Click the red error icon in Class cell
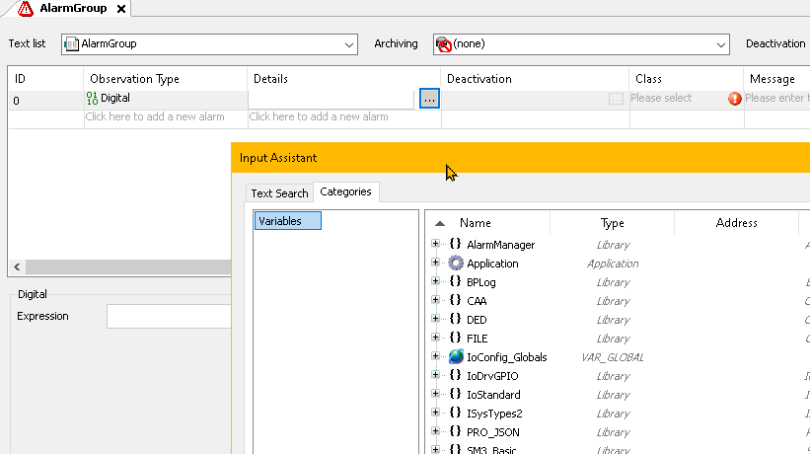This screenshot has height=454, width=810. click(x=735, y=99)
